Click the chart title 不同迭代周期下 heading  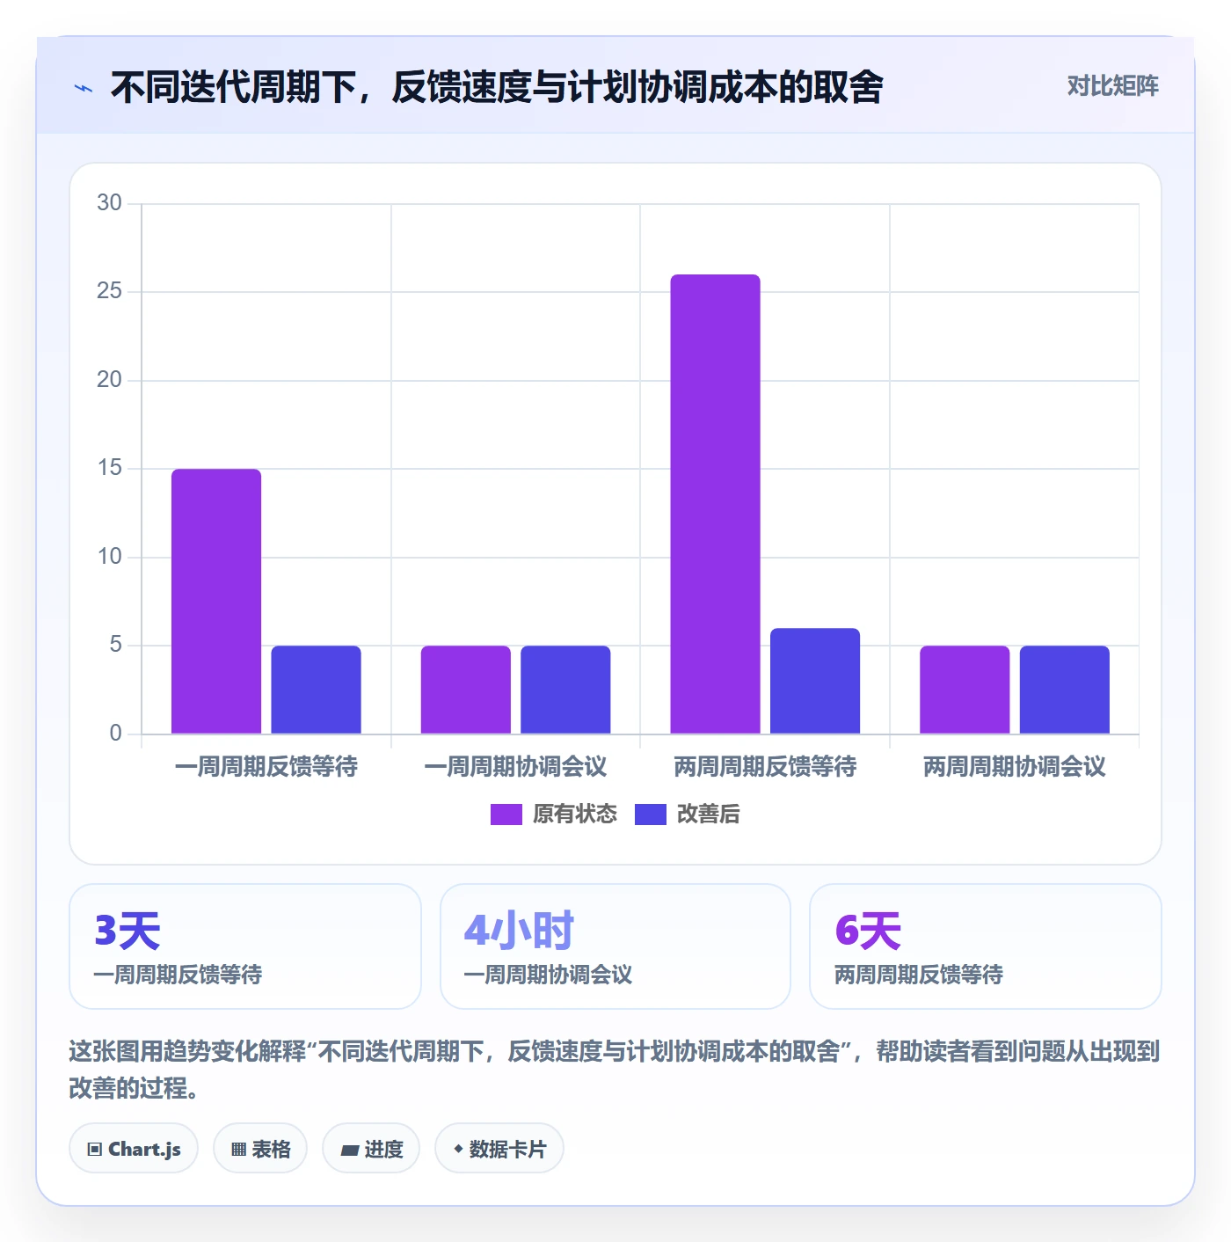497,87
